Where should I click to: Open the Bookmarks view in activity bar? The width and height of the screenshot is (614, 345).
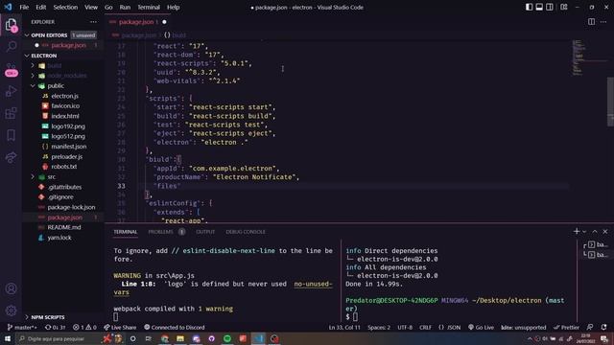(x=11, y=135)
